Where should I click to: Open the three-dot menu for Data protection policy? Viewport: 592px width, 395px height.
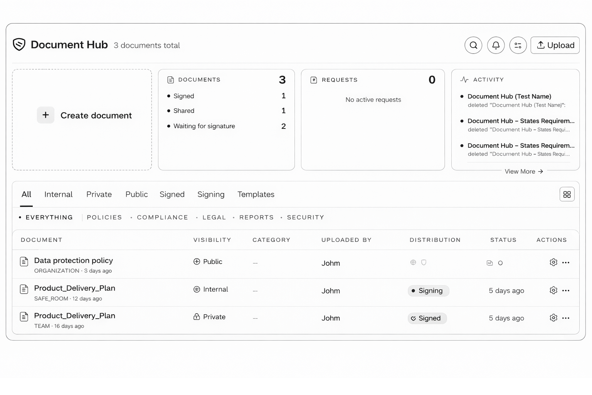566,262
